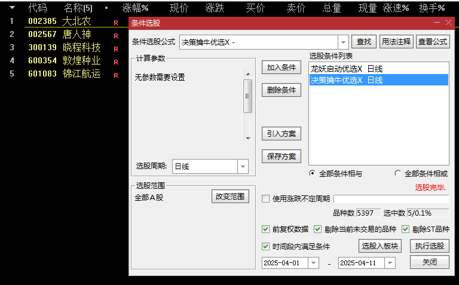Sort by the 涨速% column header
Image resolution: width=459 pixels, height=285 pixels.
coord(396,8)
